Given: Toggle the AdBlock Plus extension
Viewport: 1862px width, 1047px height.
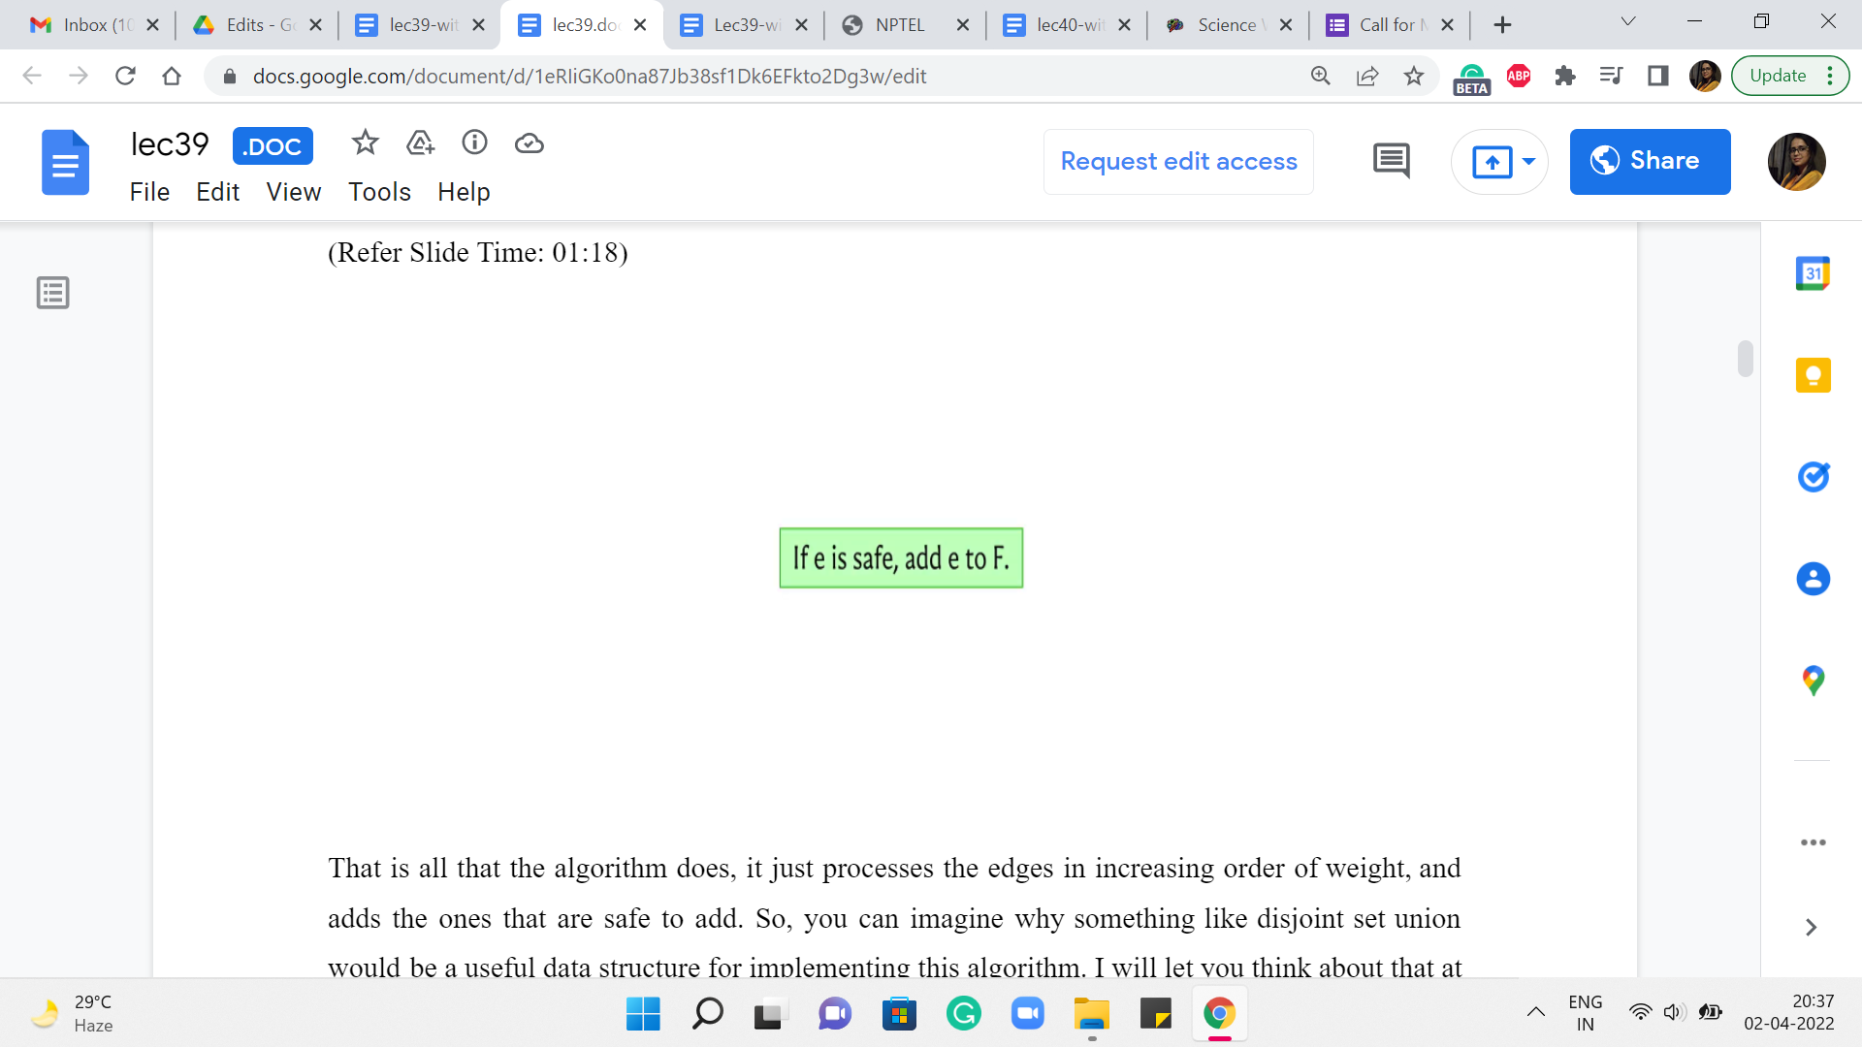Looking at the screenshot, I should 1519,76.
